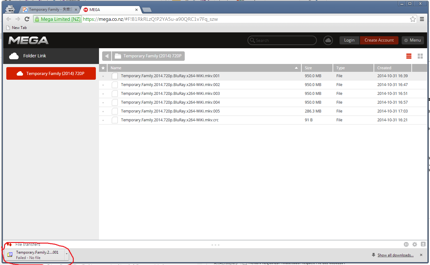
Task: Open the MEGA Menu dropdown
Action: [413, 40]
